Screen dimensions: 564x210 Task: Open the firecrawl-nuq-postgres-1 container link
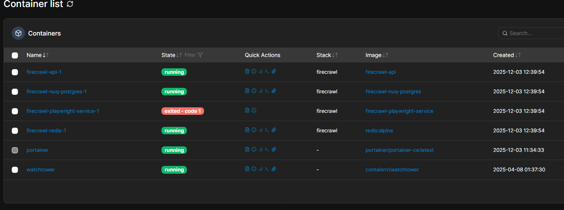tap(57, 91)
